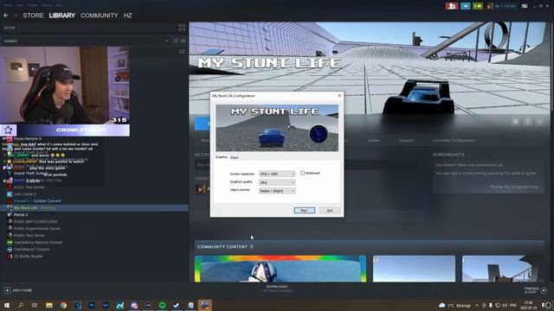Click Change My Screenshot Key button

(513, 187)
